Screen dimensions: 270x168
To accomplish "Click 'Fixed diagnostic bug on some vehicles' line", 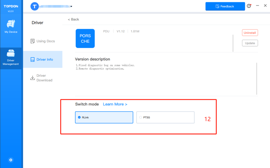I will click(x=105, y=65).
